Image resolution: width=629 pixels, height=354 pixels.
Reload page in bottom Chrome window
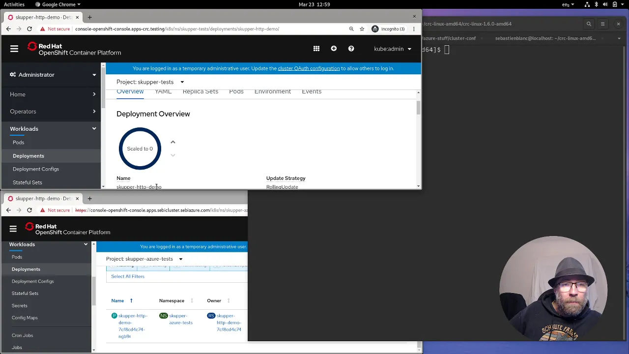coord(29,210)
